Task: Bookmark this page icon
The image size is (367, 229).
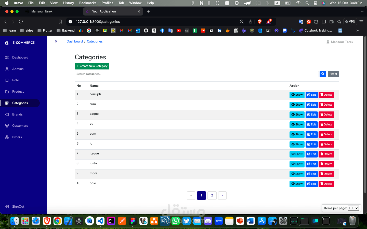Action: coord(60,22)
